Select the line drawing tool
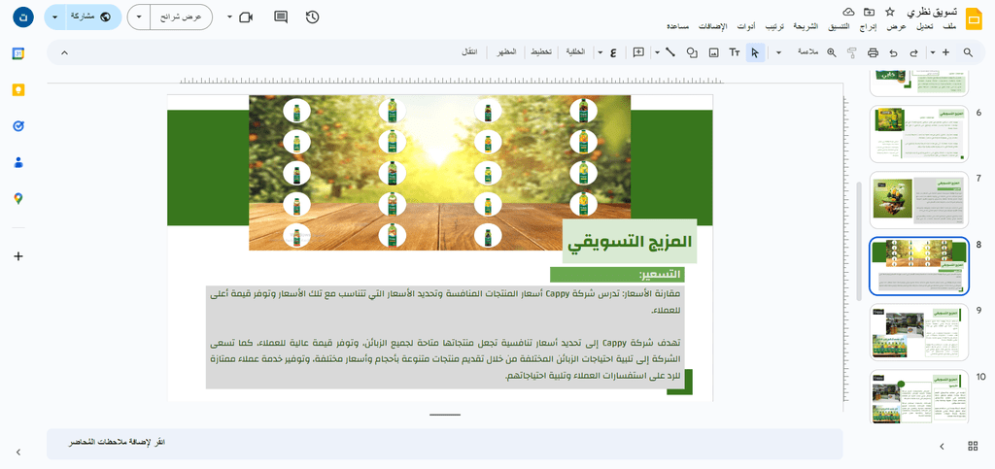This screenshot has height=469, width=995. pyautogui.click(x=670, y=52)
